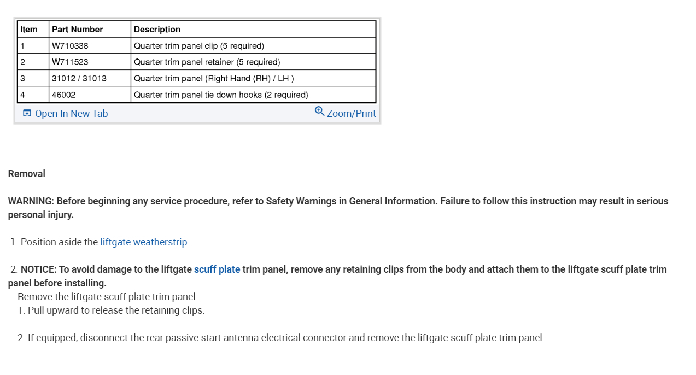
Task: Click part number 46002 cell
Action: pyautogui.click(x=64, y=95)
